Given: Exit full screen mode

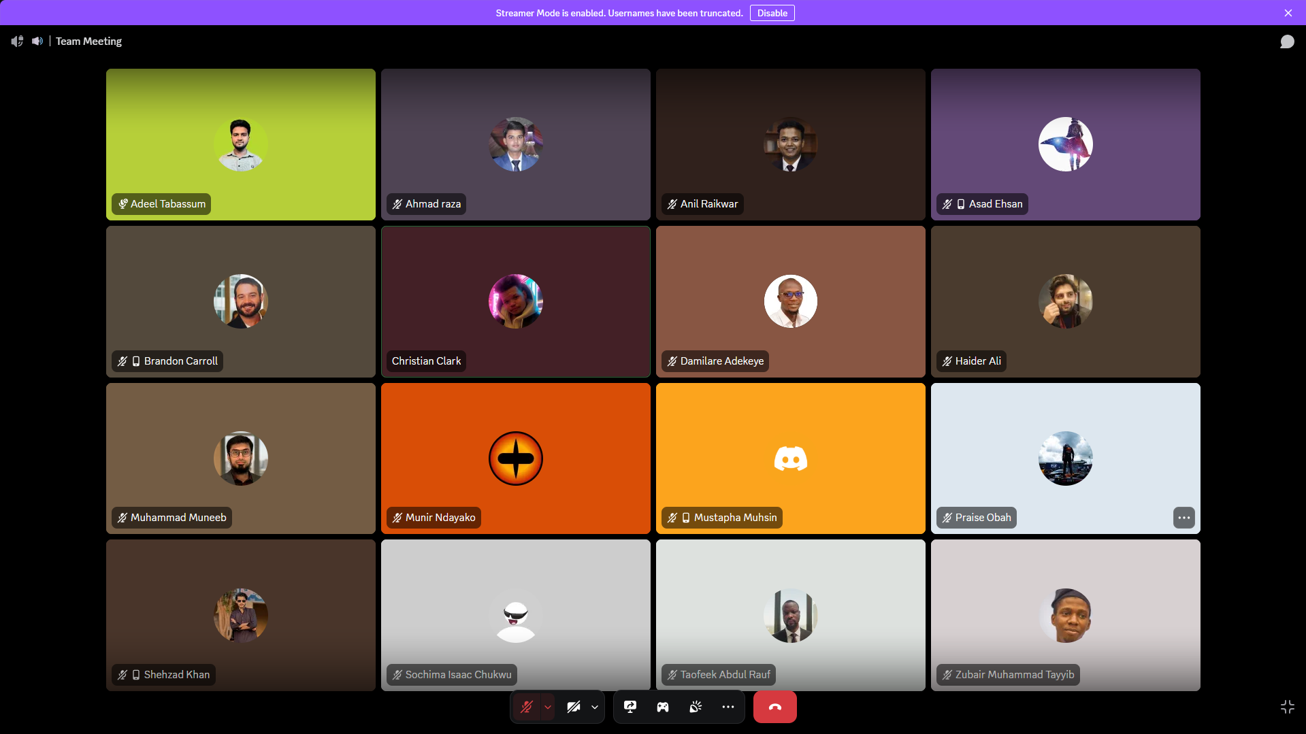Looking at the screenshot, I should pos(1287,707).
